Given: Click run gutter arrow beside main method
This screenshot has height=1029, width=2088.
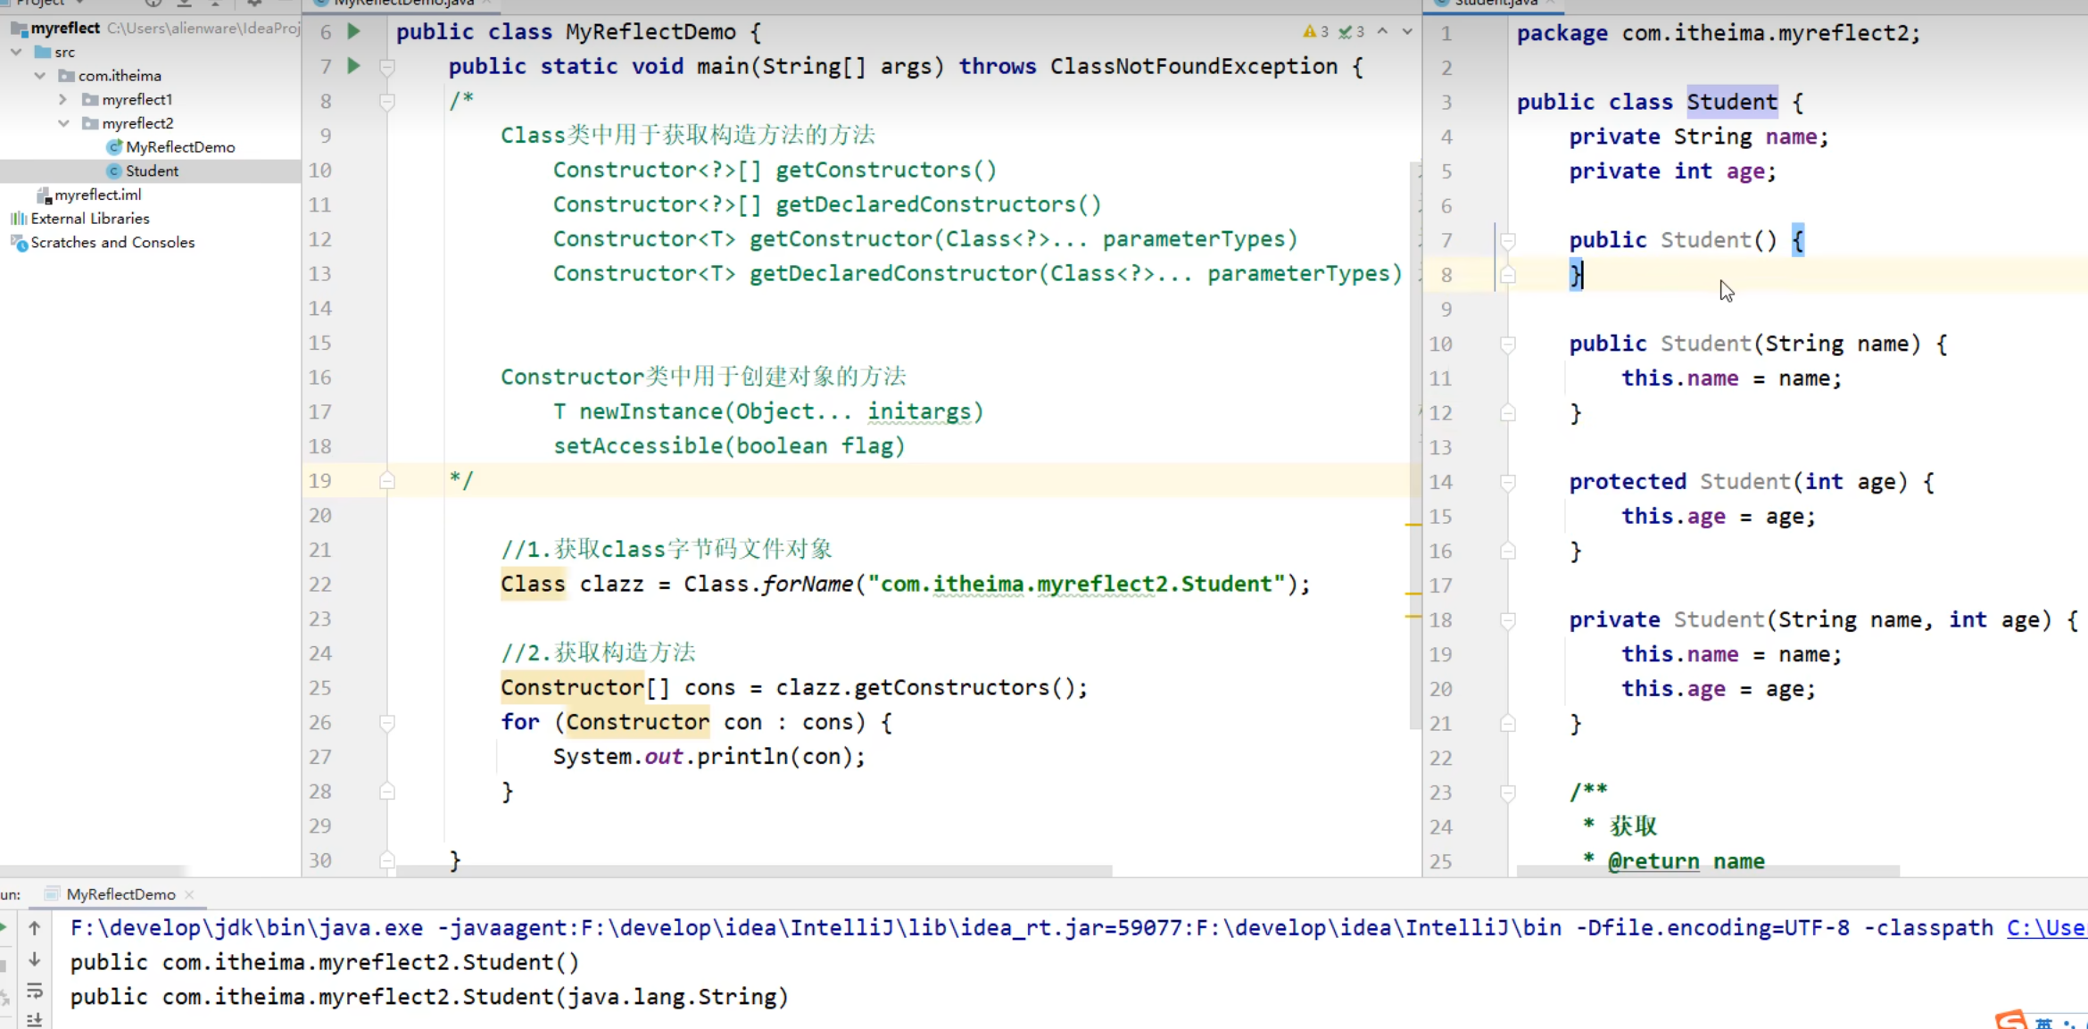Looking at the screenshot, I should click(x=353, y=66).
